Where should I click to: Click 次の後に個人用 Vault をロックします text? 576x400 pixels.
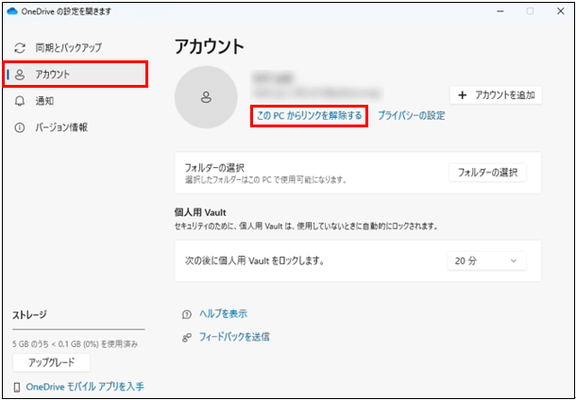[x=254, y=261]
